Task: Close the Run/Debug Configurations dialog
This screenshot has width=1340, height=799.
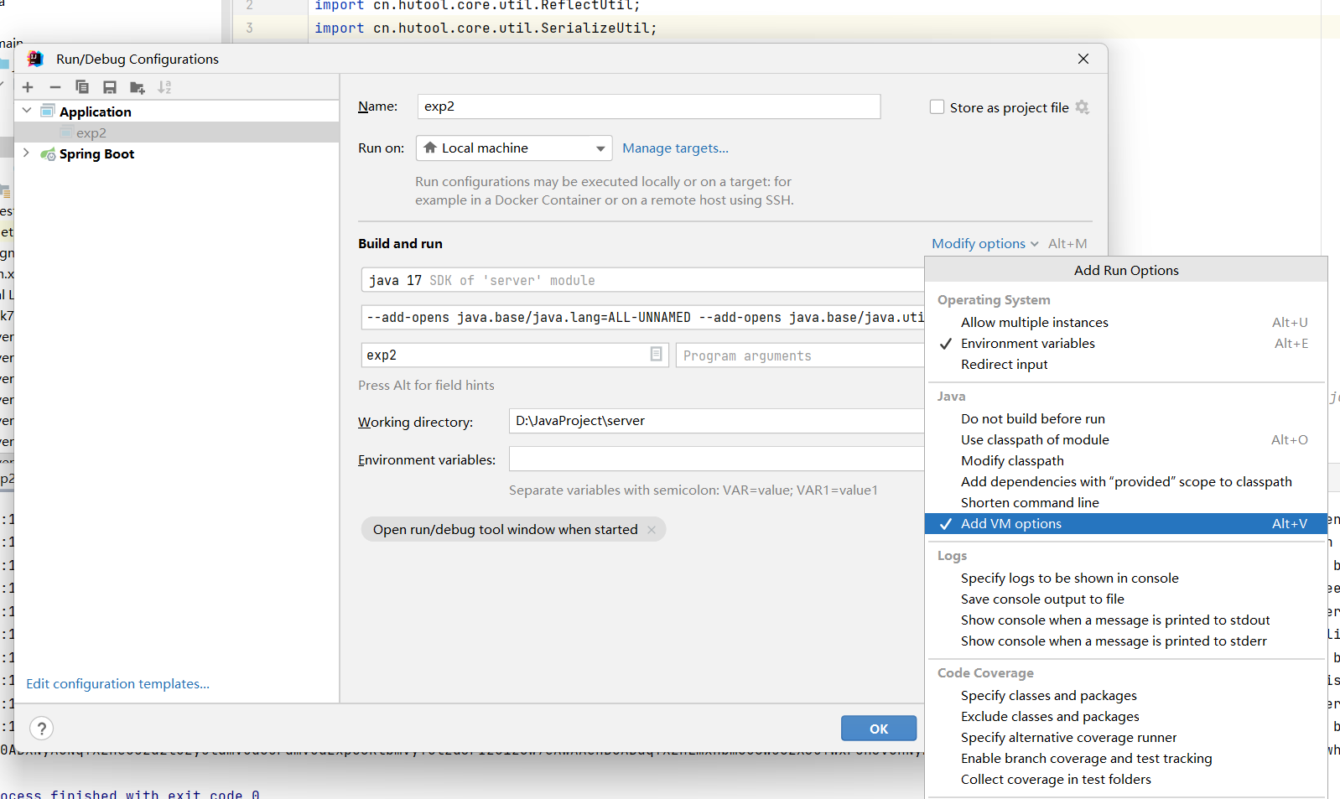Action: coord(1083,59)
